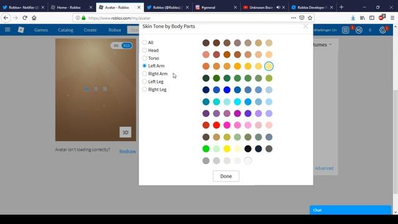Viewport: 398px width, 224px height.
Task: Pick the selected pale yellow swatch
Action: tap(269, 67)
